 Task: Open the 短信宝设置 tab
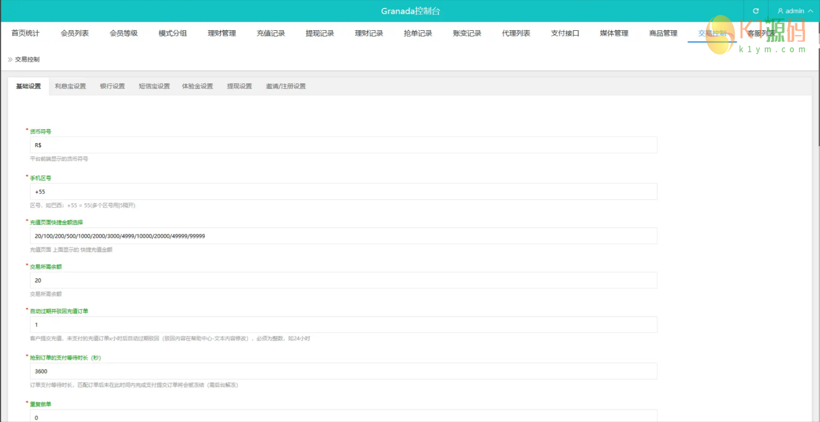tap(154, 86)
